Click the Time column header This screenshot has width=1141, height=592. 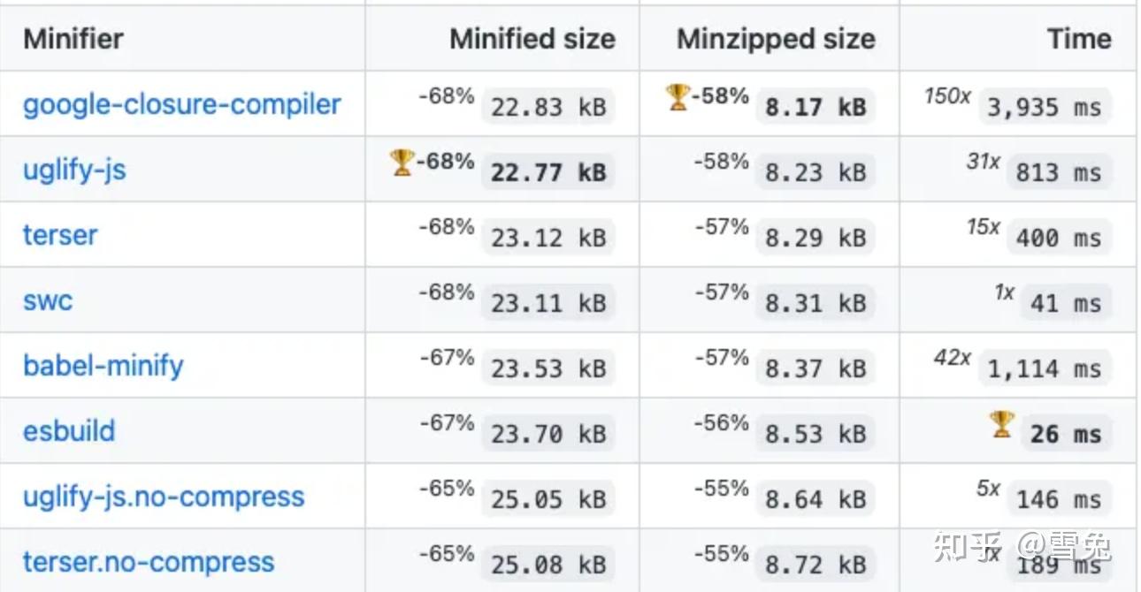pyautogui.click(x=1079, y=39)
